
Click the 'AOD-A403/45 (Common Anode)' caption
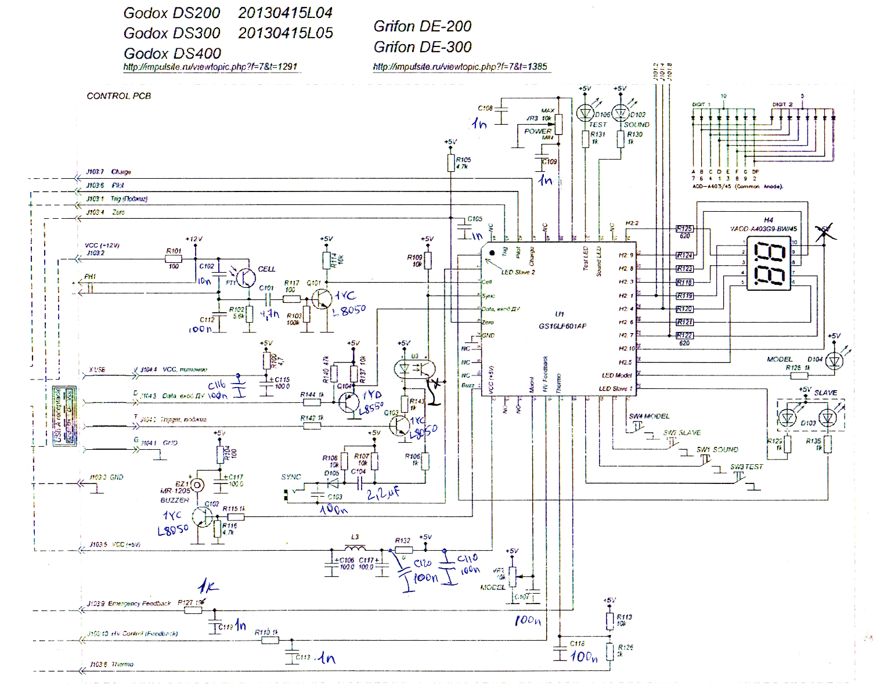[x=737, y=186]
